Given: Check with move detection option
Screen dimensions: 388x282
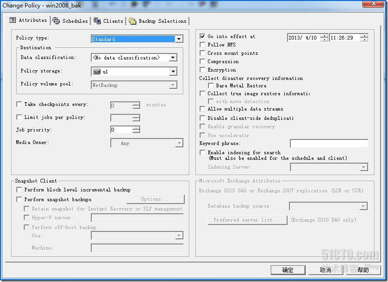Looking at the screenshot, I should click(211, 101).
